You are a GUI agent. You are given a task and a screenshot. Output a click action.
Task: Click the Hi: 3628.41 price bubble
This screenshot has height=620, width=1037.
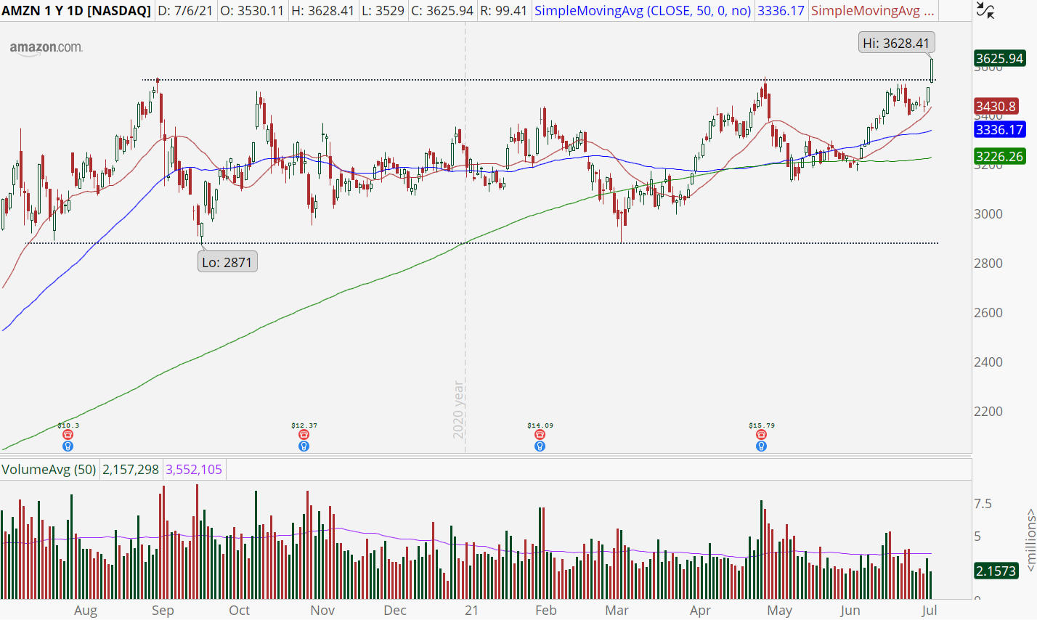pyautogui.click(x=895, y=44)
